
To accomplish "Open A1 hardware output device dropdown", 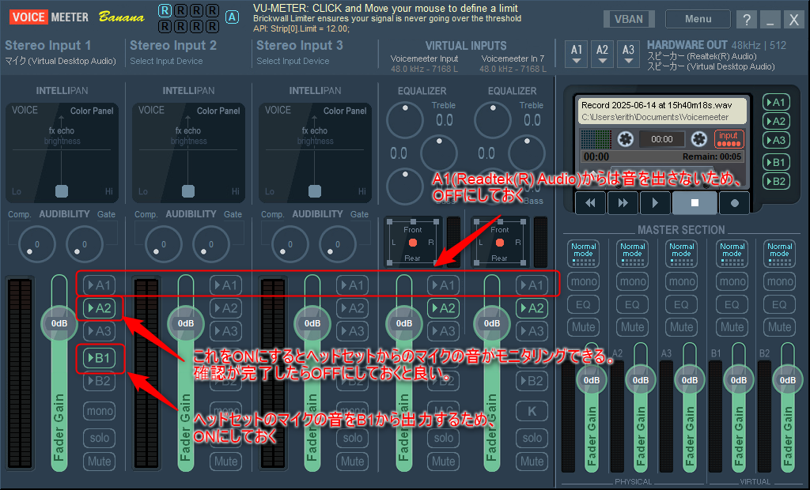I will pyautogui.click(x=577, y=55).
